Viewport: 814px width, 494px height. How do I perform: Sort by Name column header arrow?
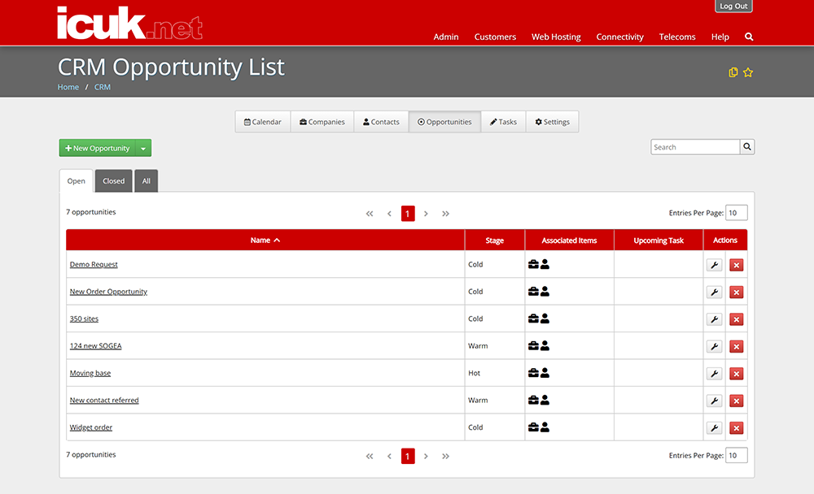click(x=277, y=240)
